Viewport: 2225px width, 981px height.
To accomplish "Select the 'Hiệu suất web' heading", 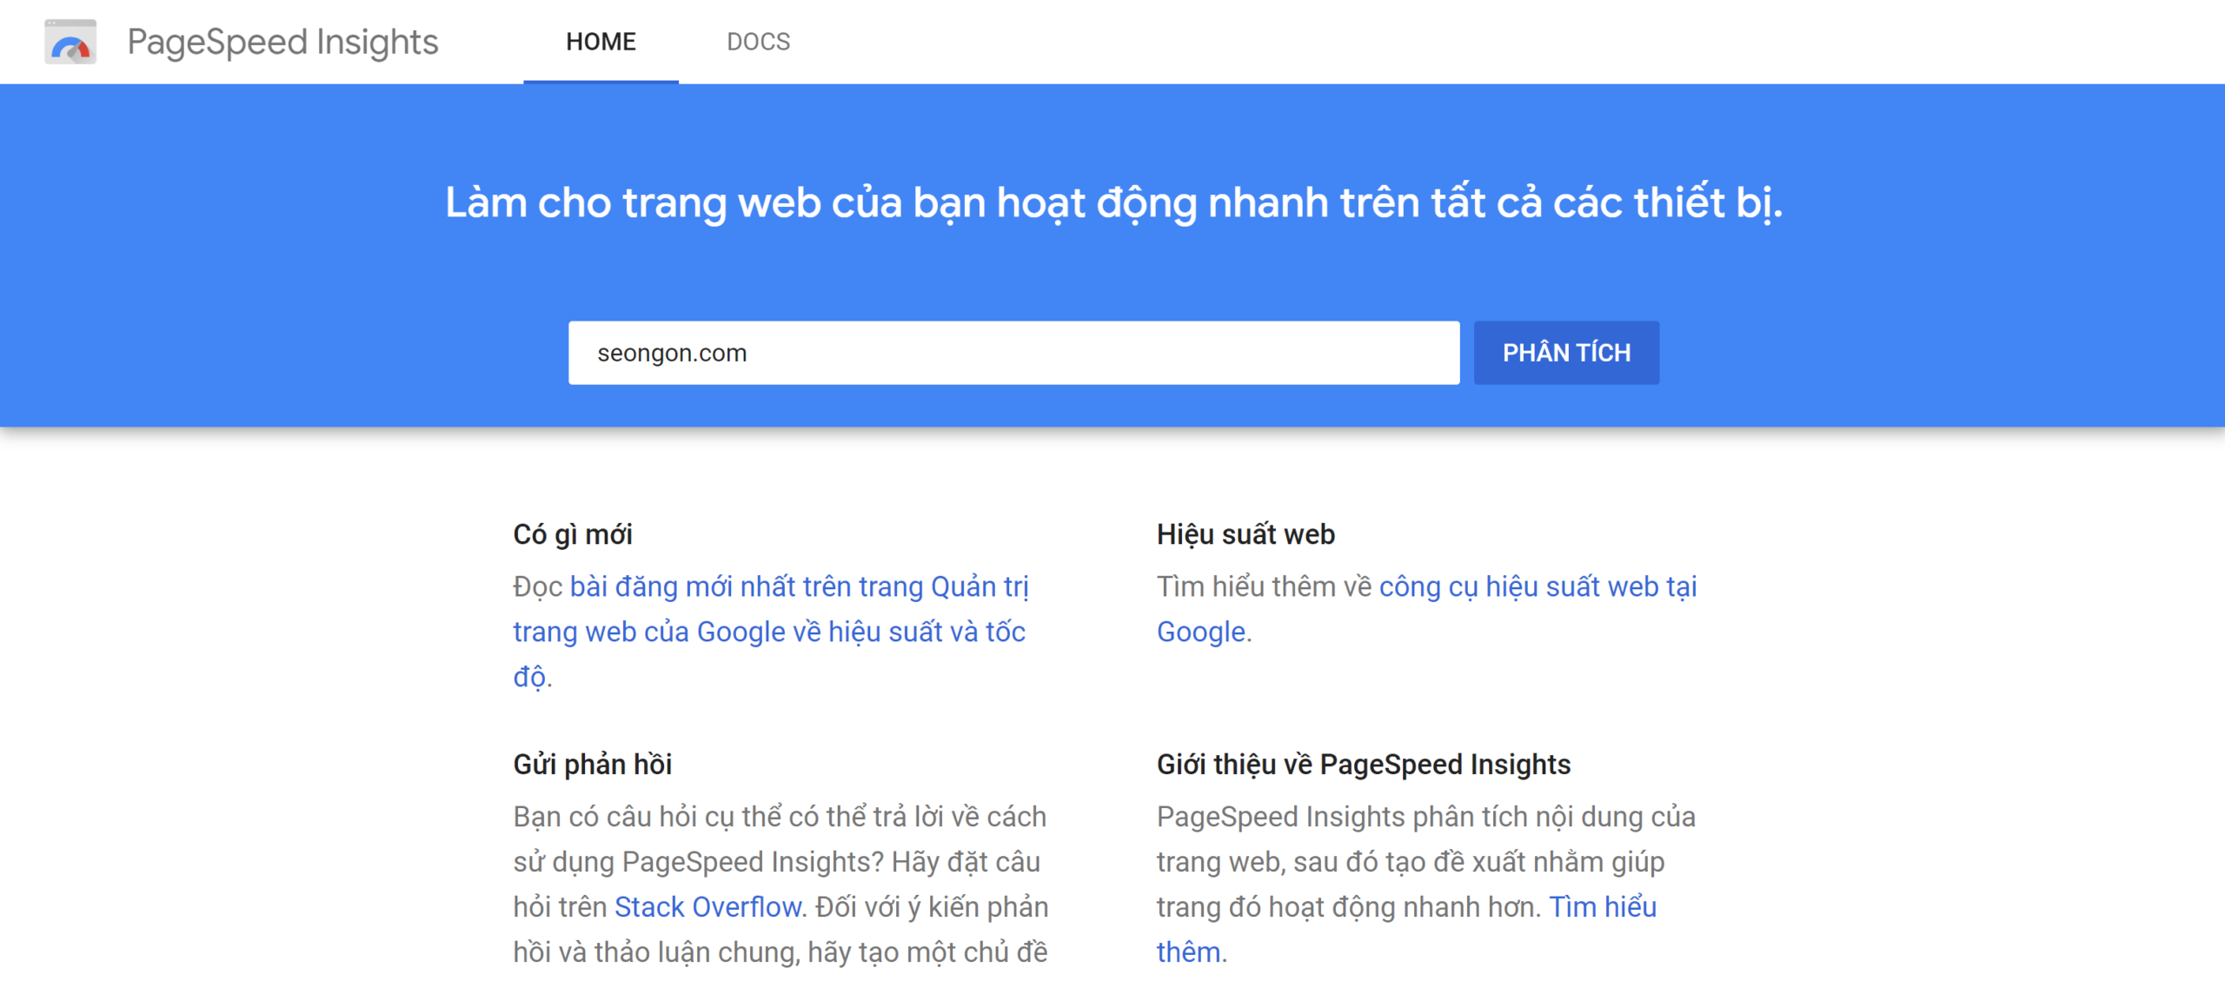I will (x=1245, y=534).
